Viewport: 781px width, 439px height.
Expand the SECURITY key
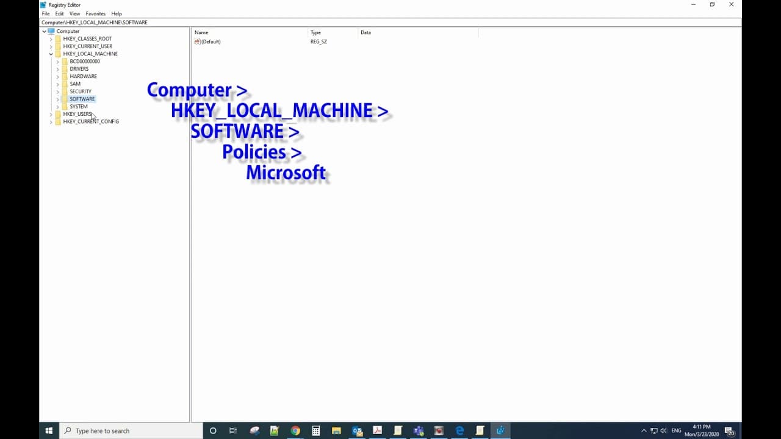coord(57,91)
